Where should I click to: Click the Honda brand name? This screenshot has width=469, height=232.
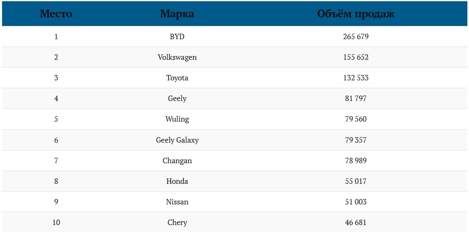[177, 181]
